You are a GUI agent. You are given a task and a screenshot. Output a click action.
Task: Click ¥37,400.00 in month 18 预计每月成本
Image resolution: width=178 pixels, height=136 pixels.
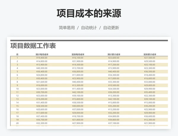[42, 116]
